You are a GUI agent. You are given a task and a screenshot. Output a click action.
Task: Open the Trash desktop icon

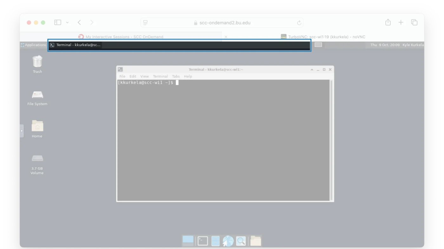click(x=37, y=61)
